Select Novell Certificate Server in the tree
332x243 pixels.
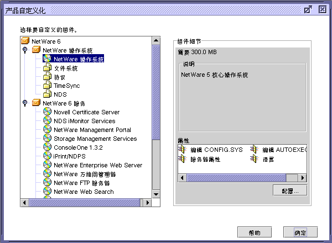pyautogui.click(x=87, y=112)
